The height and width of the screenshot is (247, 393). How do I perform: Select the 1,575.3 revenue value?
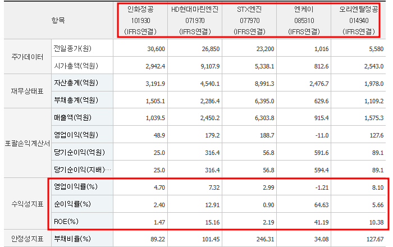click(374, 118)
